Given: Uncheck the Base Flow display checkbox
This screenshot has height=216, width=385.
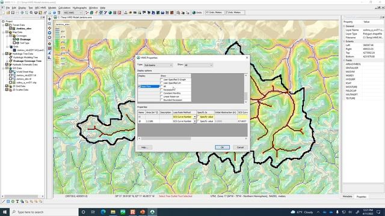Looking at the screenshot, I should [139, 86].
